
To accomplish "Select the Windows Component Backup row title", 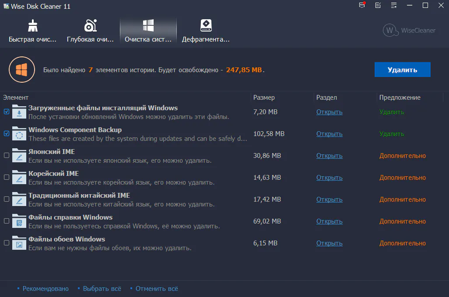I will click(x=75, y=129).
